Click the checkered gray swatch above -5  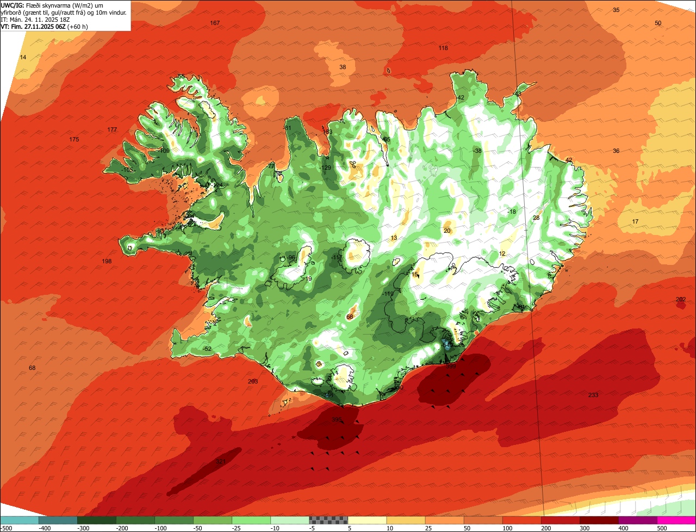(x=328, y=520)
